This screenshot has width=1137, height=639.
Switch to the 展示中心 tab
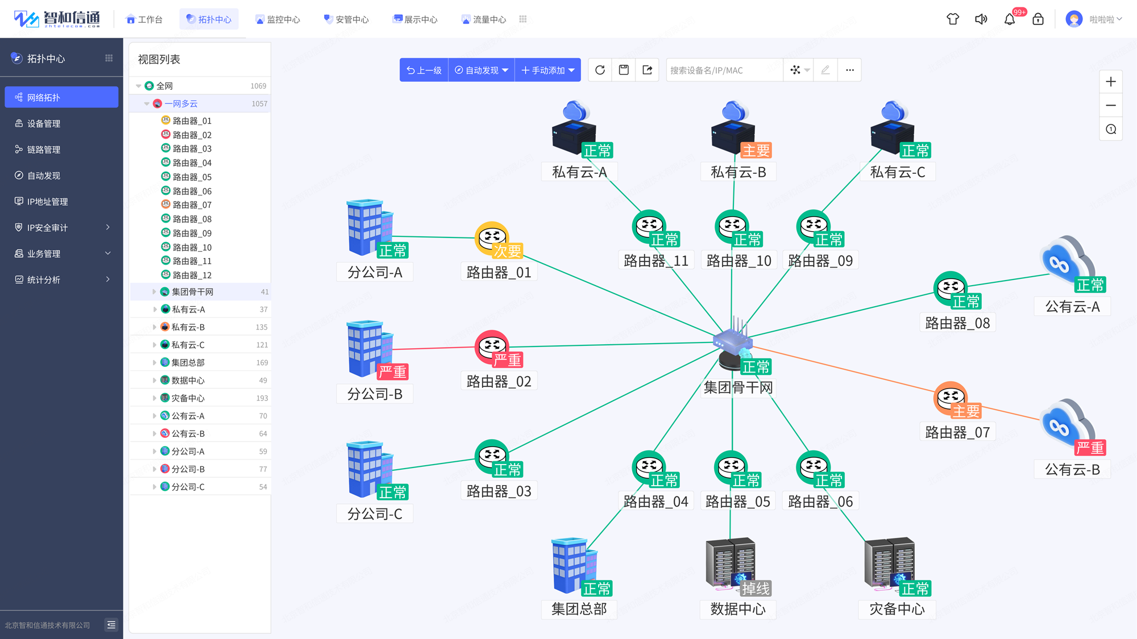(415, 19)
